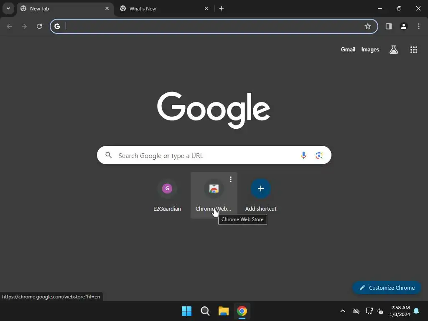428x321 pixels.
Task: Toggle the Chrome side panel
Action: pos(388,26)
